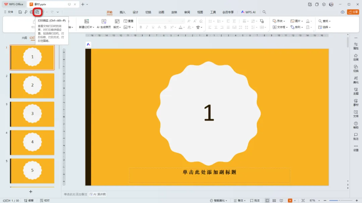Open the 动画 (Animation) sidebar panel
Viewport: 362px width, 203px height.
point(356,57)
